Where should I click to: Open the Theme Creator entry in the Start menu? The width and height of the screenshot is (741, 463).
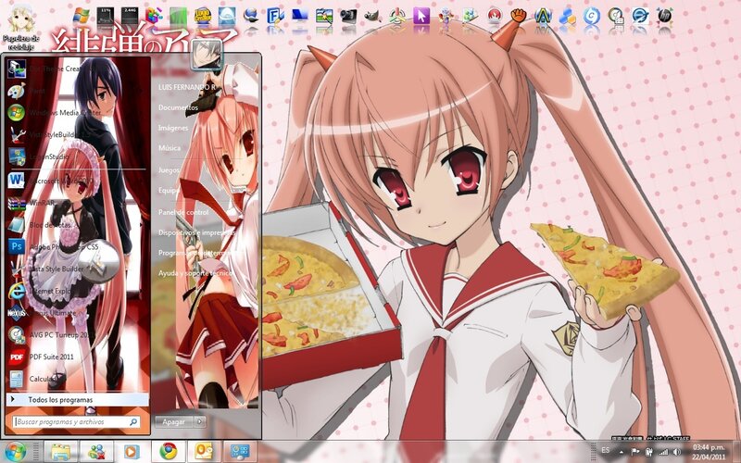click(77, 69)
